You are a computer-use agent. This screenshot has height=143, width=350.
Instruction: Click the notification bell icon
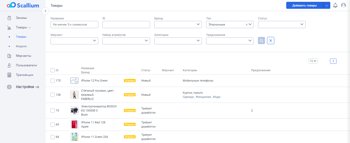click(335, 5)
